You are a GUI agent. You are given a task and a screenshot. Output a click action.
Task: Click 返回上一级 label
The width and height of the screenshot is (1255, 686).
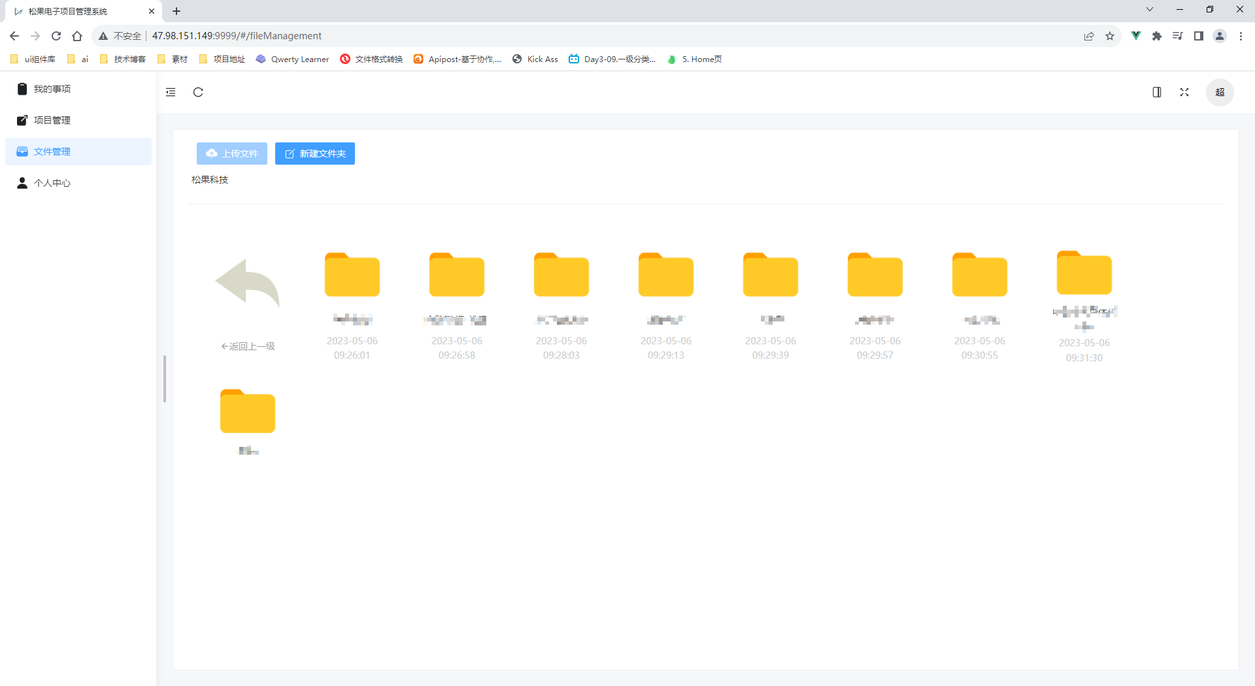pyautogui.click(x=248, y=346)
